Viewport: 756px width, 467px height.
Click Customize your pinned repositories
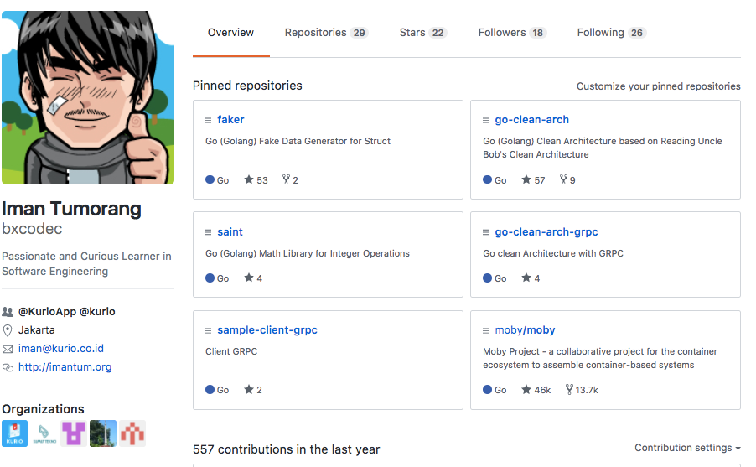(x=658, y=86)
